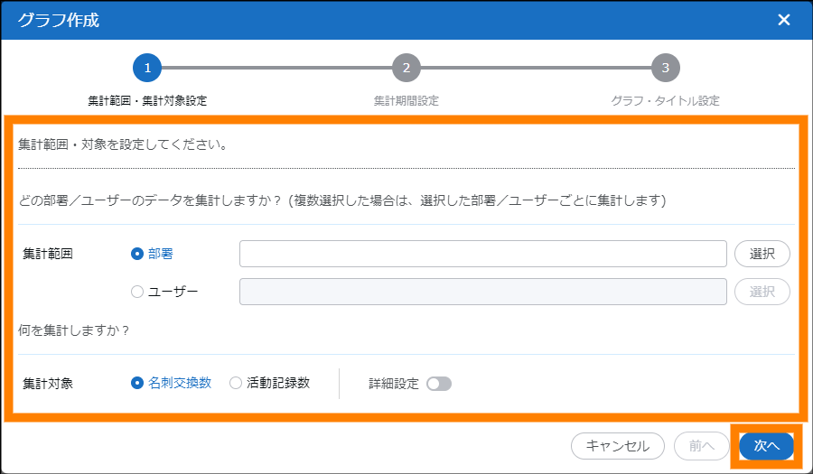Jump to the step 2 circle indicator
This screenshot has height=474, width=813.
click(406, 68)
